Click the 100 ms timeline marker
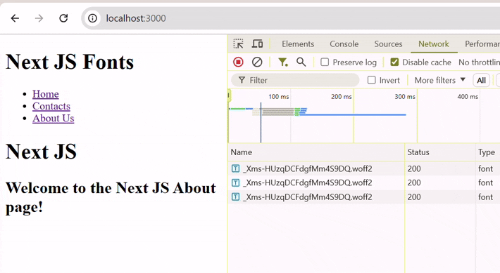500x273 pixels. coord(278,97)
